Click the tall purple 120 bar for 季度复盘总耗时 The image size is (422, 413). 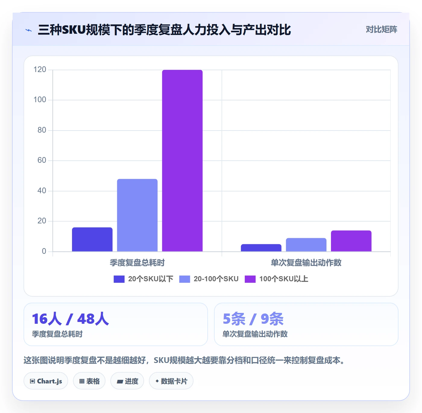(182, 161)
